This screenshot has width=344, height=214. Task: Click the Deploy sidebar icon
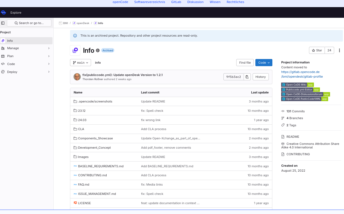tap(3, 72)
